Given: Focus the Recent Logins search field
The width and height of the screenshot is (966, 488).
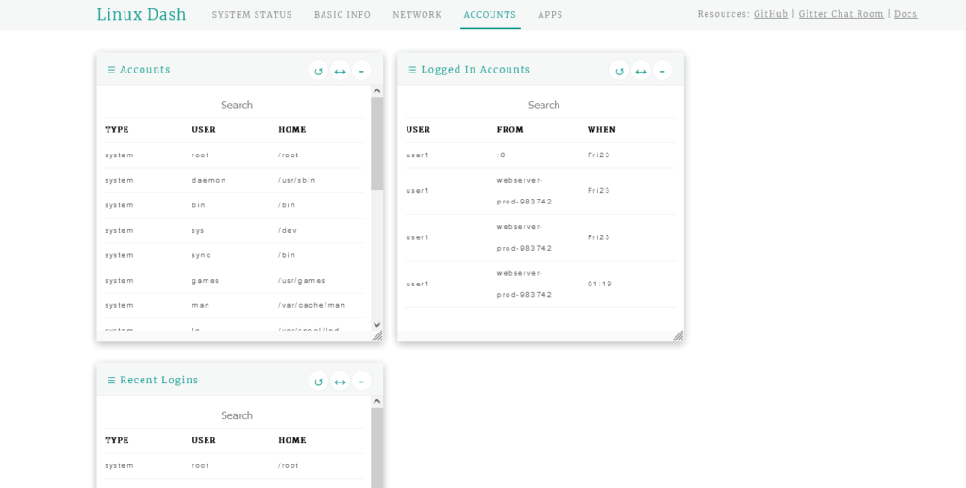Looking at the screenshot, I should 237,416.
